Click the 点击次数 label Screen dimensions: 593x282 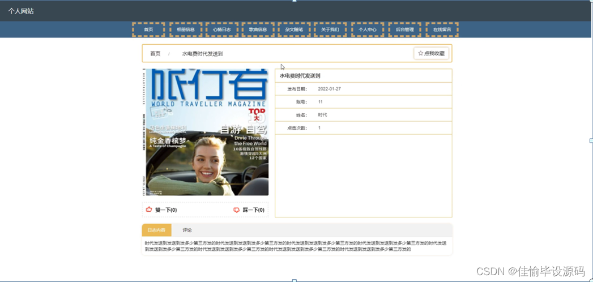point(297,128)
